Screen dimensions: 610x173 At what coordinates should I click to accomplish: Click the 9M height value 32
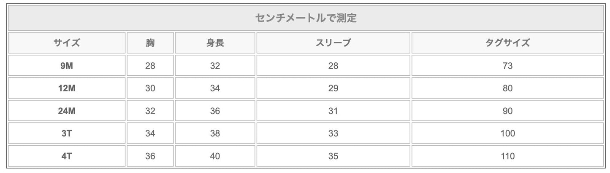pyautogui.click(x=215, y=66)
